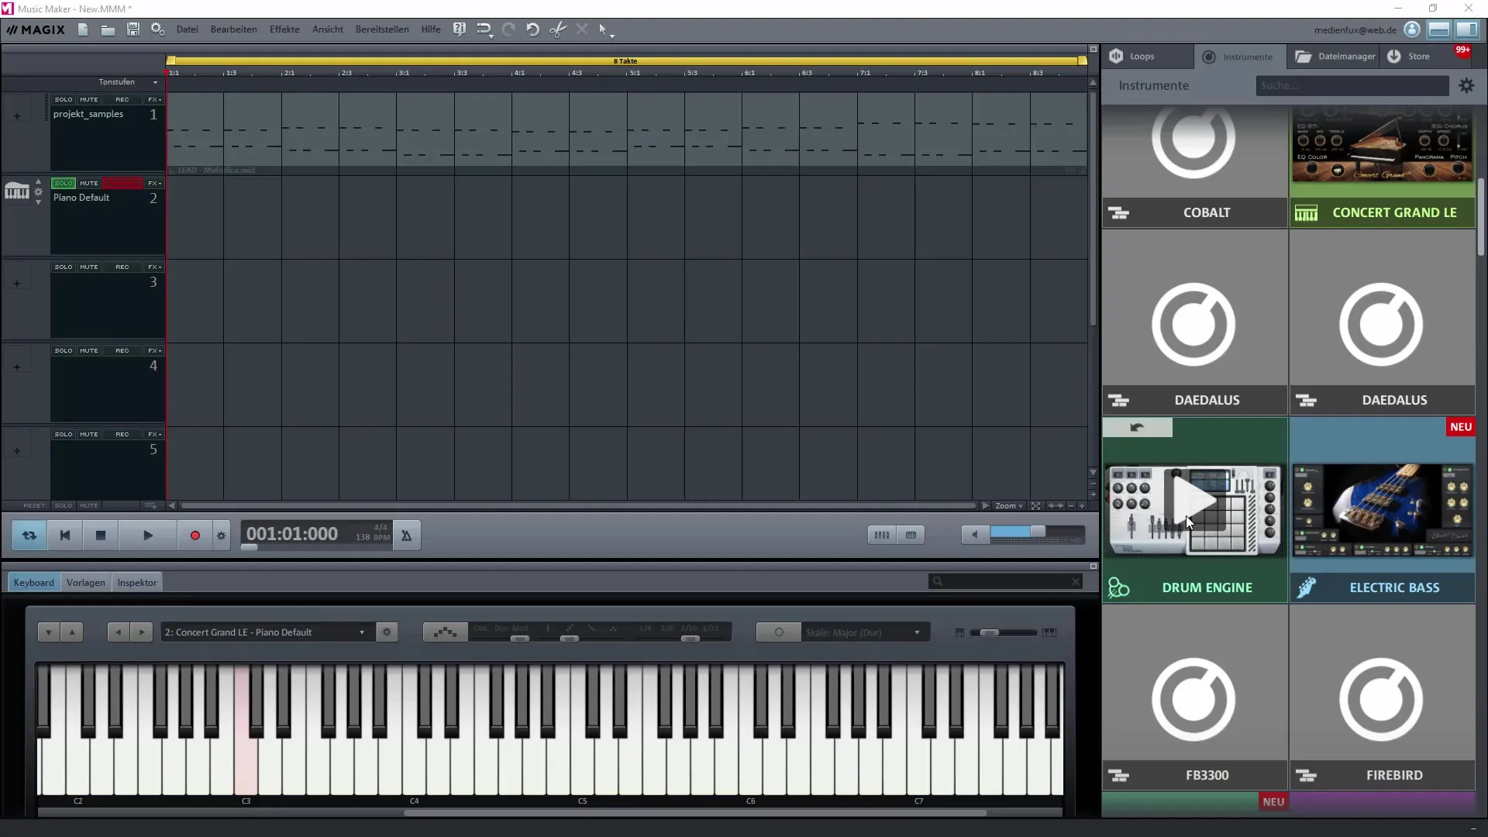Viewport: 1488px width, 837px height.
Task: Shift keyboard octave down arrow
Action: pyautogui.click(x=49, y=632)
